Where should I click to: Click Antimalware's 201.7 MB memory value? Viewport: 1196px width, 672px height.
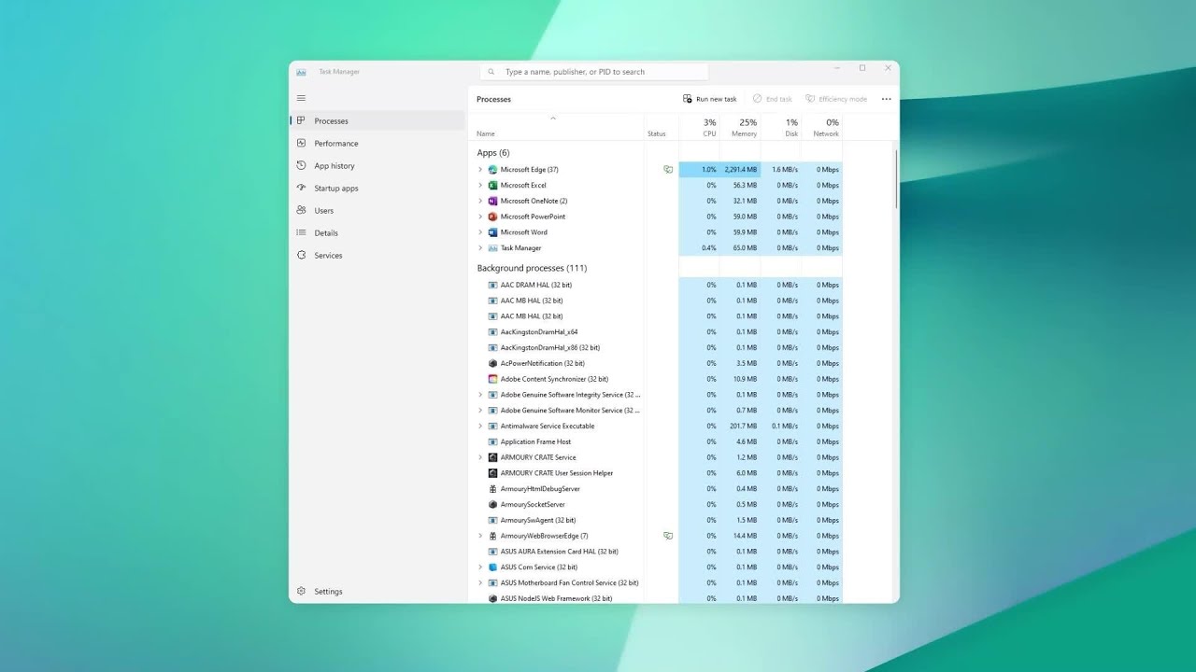(744, 426)
